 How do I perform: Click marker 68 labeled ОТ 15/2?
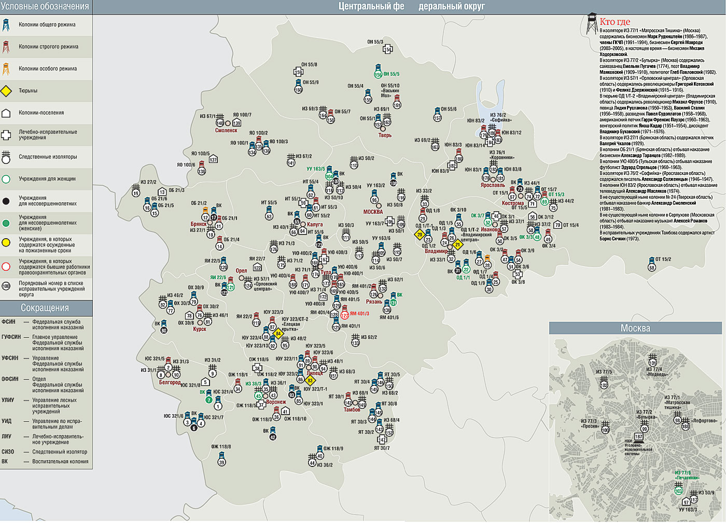[652, 268]
